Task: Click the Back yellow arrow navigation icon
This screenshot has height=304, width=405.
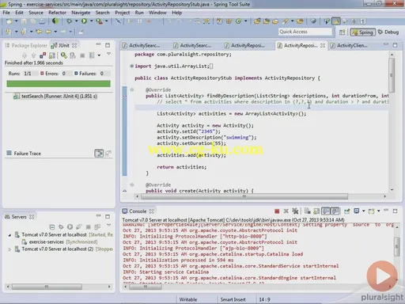Action: (x=48, y=32)
